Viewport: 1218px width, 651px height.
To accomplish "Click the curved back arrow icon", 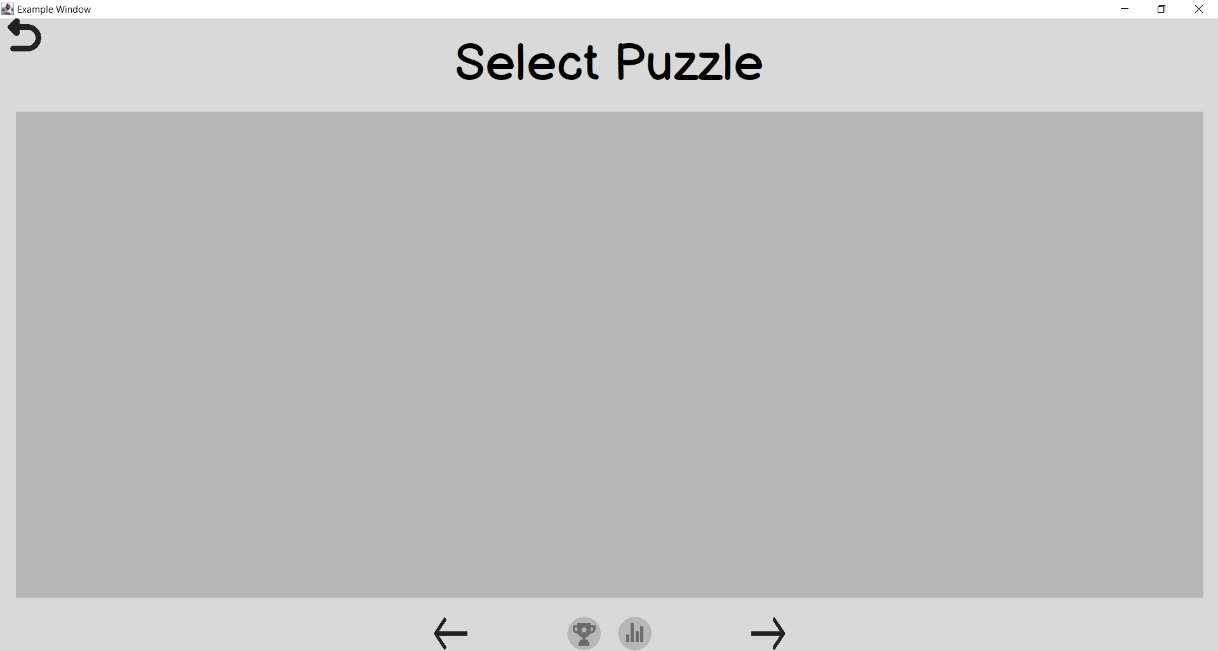I will [25, 36].
